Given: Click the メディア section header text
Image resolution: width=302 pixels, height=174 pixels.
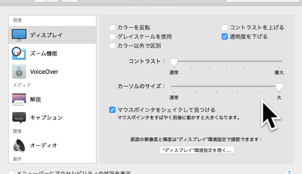Looking at the screenshot, I should 22,85.
